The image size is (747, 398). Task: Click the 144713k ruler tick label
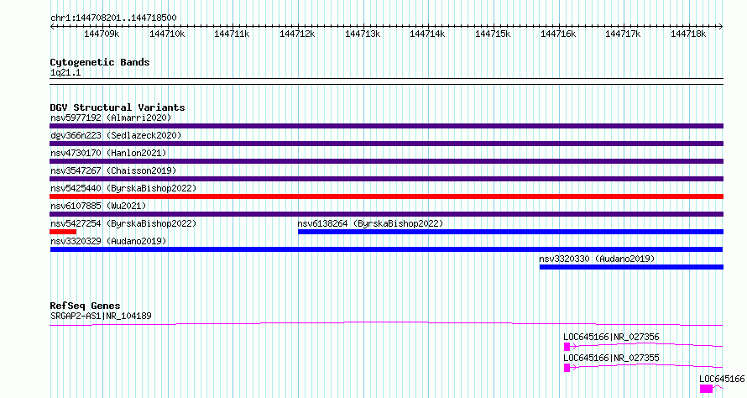coord(363,34)
